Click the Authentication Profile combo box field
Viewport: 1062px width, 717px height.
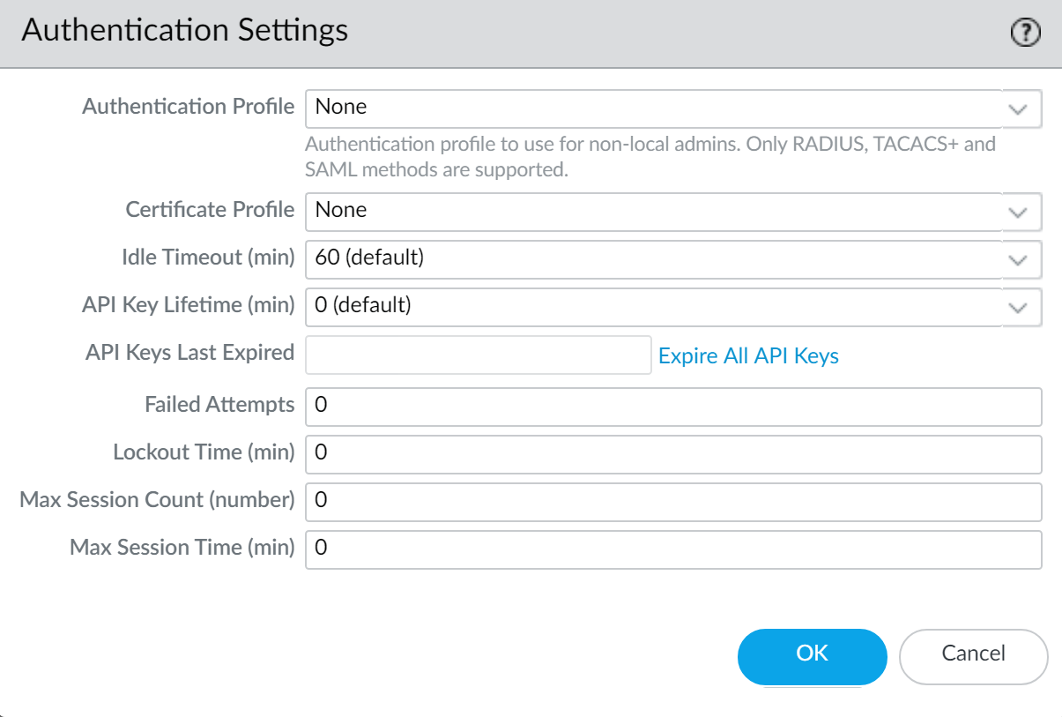click(652, 108)
